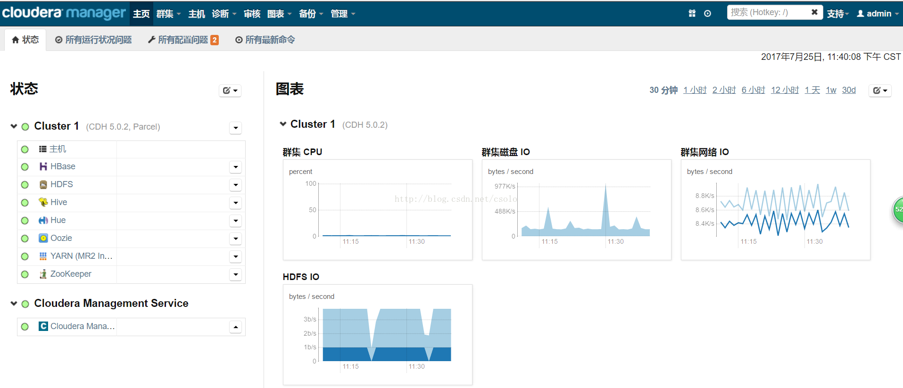903x388 pixels.
Task: Open the Hue actions dropdown
Action: [x=236, y=221]
